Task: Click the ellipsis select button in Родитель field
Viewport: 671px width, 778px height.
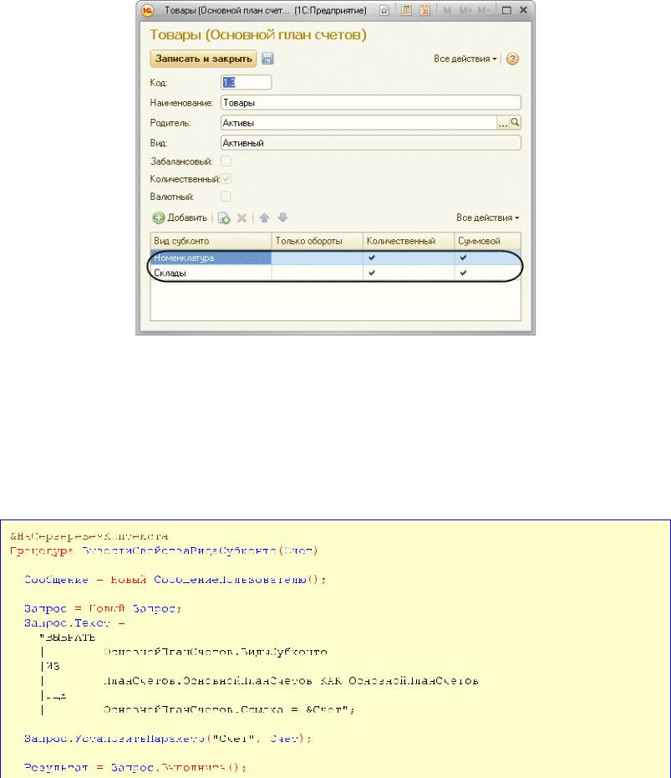Action: (502, 123)
